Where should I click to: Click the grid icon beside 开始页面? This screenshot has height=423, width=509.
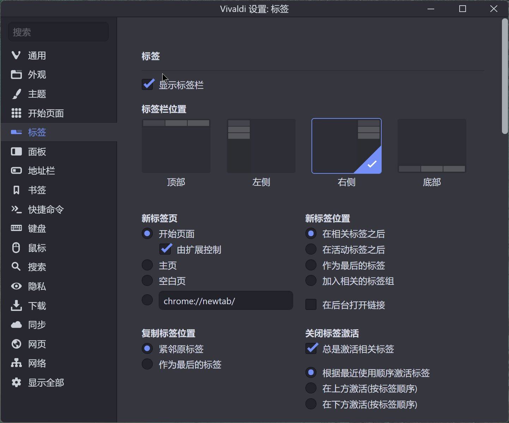16,113
